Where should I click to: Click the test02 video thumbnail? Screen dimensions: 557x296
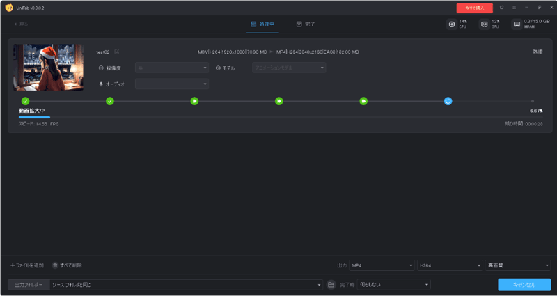coord(49,67)
